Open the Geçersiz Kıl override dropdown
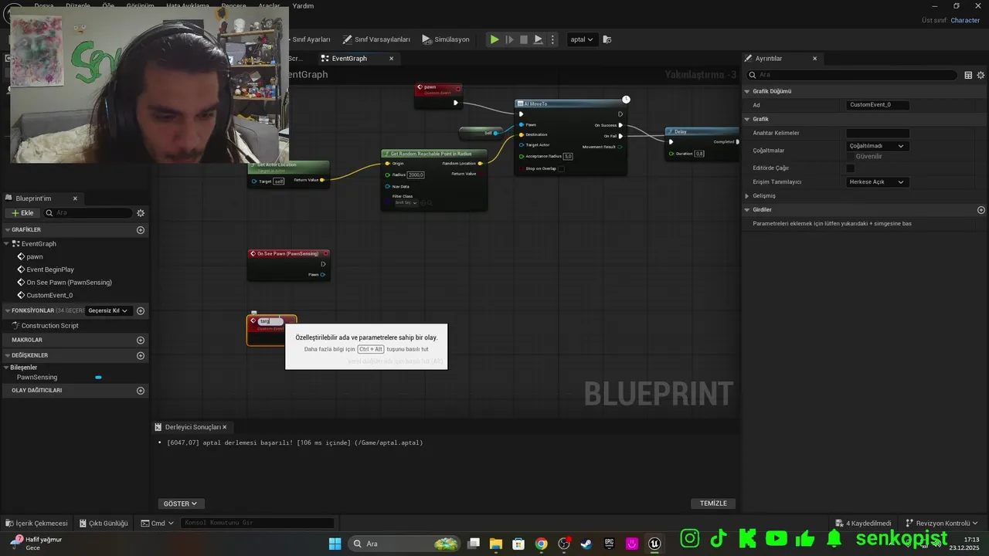This screenshot has height=556, width=989. point(108,310)
